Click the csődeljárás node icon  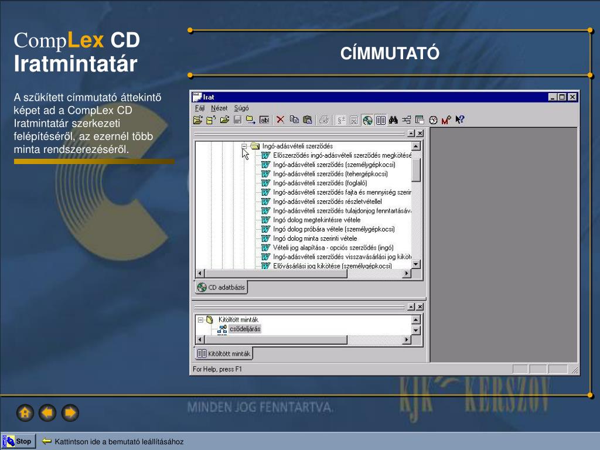[222, 329]
